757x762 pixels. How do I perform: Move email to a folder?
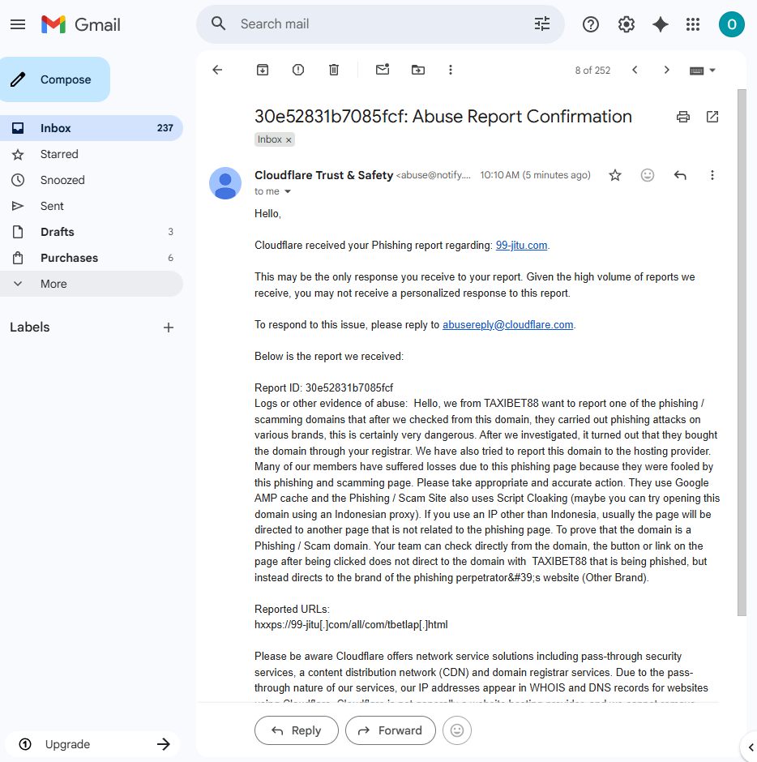[x=418, y=70]
